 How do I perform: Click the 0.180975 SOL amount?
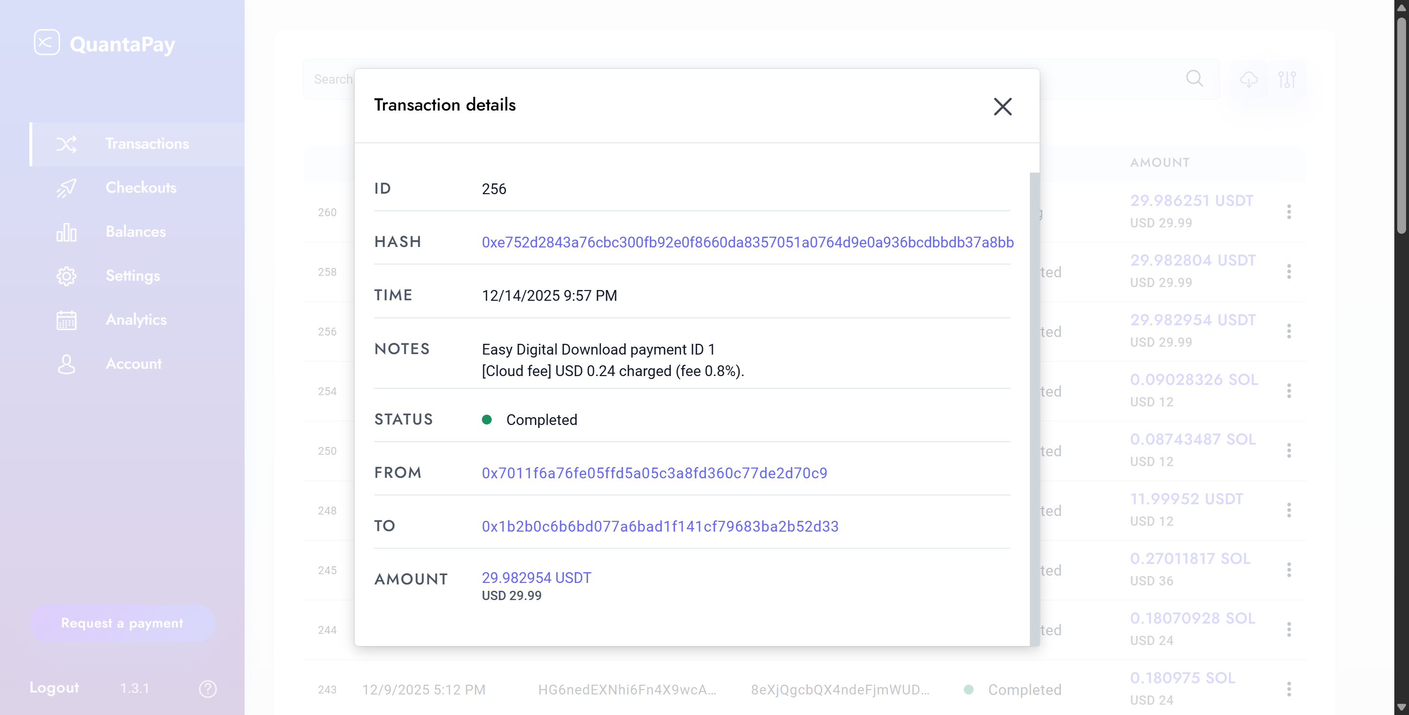tap(1182, 678)
